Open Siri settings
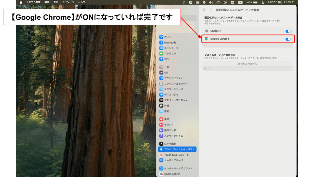The height and width of the screenshot is (177, 314). click(166, 72)
